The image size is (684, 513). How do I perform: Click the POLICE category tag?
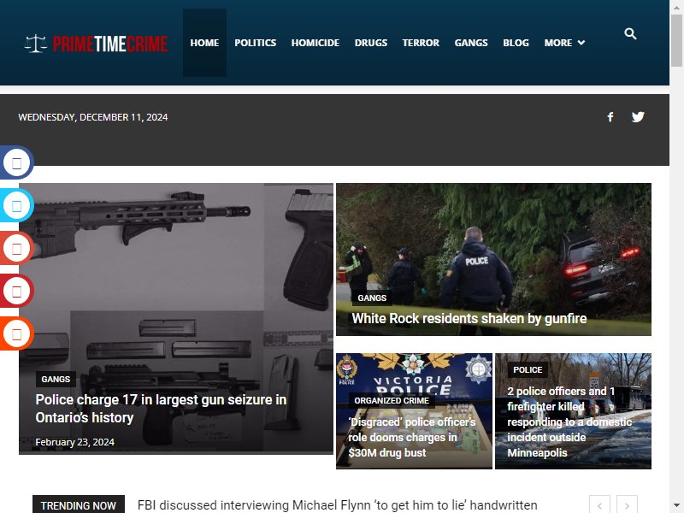click(x=528, y=370)
